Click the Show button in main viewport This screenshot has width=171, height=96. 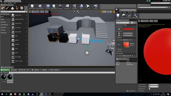coord(46,12)
